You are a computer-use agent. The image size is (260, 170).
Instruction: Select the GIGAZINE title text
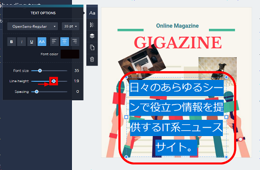coord(178,43)
